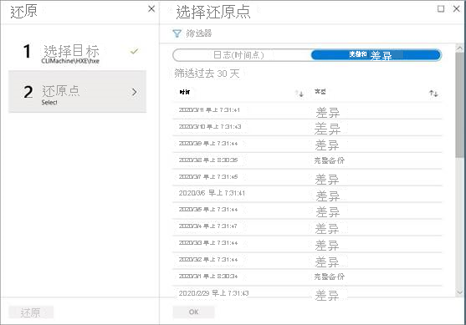Click the 筛选过去 30 天 text
The image size is (466, 325).
[207, 73]
